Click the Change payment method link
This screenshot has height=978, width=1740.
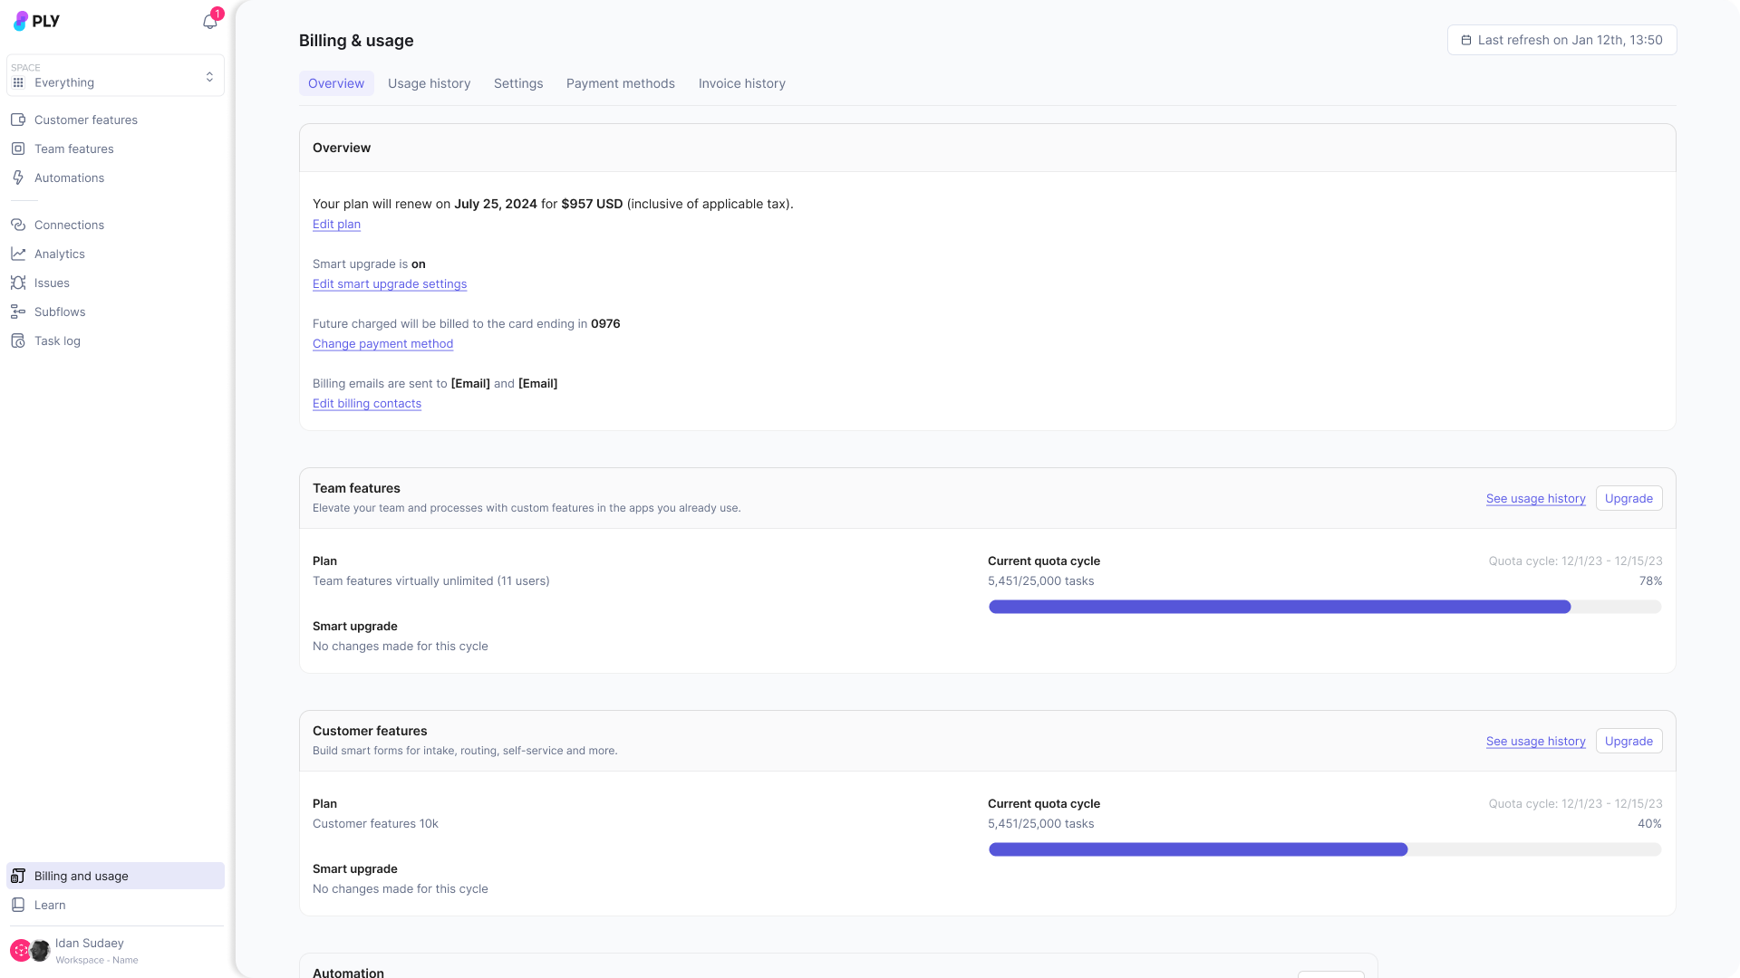point(382,344)
